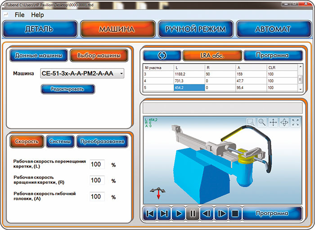The image size is (315, 230).
Task: Stop the simulation playback
Action: coord(234,213)
